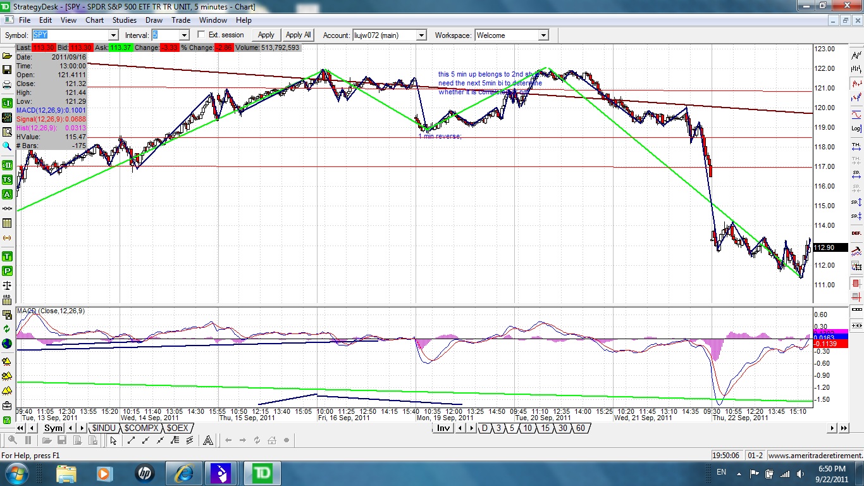Open the Trade menu
Image resolution: width=864 pixels, height=486 pixels.
pyautogui.click(x=181, y=20)
